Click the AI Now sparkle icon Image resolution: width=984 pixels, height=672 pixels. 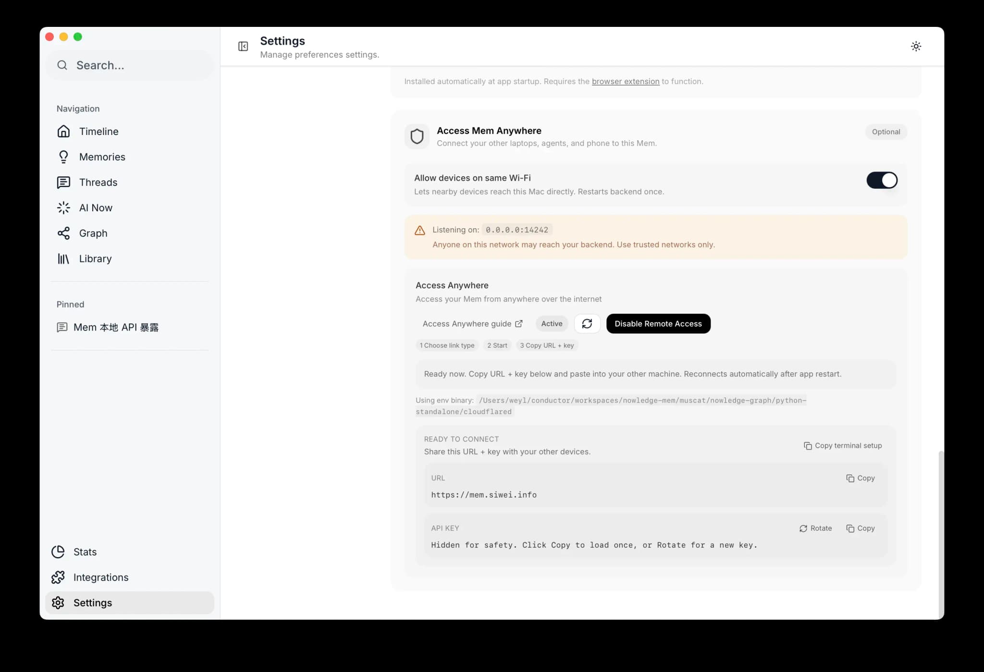pos(64,208)
